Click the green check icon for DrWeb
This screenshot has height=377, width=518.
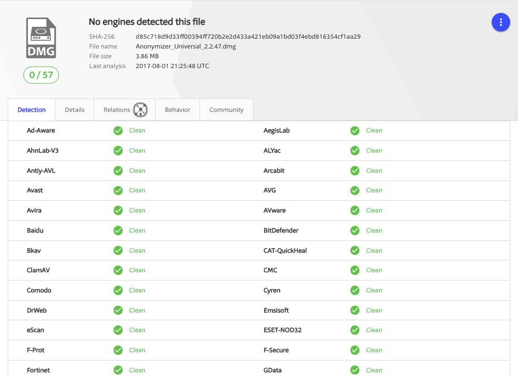point(118,310)
